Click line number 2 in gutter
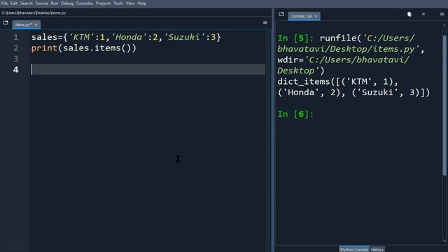 (x=15, y=48)
